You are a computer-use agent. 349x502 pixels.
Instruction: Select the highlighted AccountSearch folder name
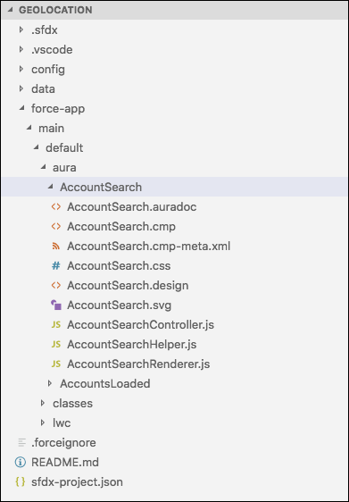[x=101, y=188]
